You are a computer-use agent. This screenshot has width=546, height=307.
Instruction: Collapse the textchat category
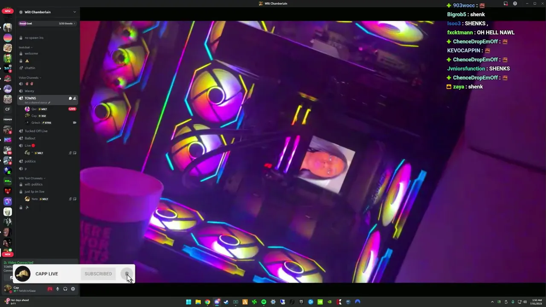click(26, 47)
